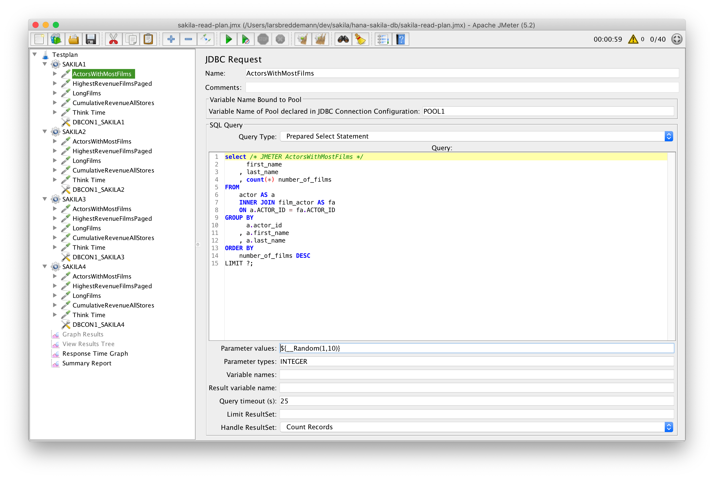
Task: Open the Function Helper list icon
Action: coord(383,39)
